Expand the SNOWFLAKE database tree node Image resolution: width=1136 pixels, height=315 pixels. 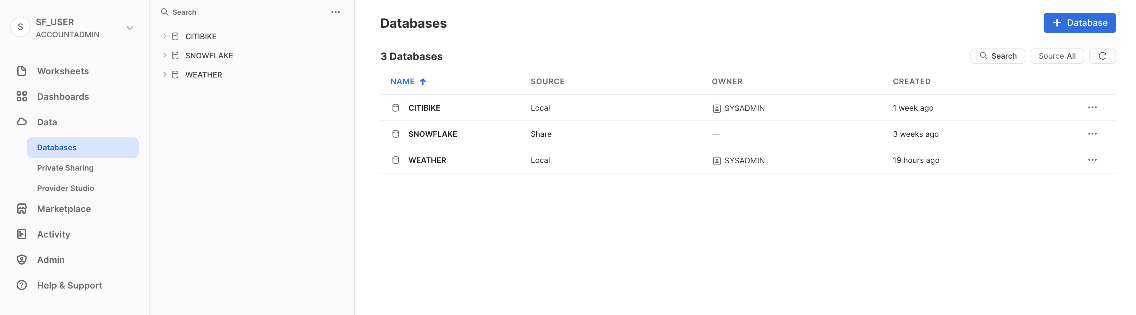tap(165, 55)
